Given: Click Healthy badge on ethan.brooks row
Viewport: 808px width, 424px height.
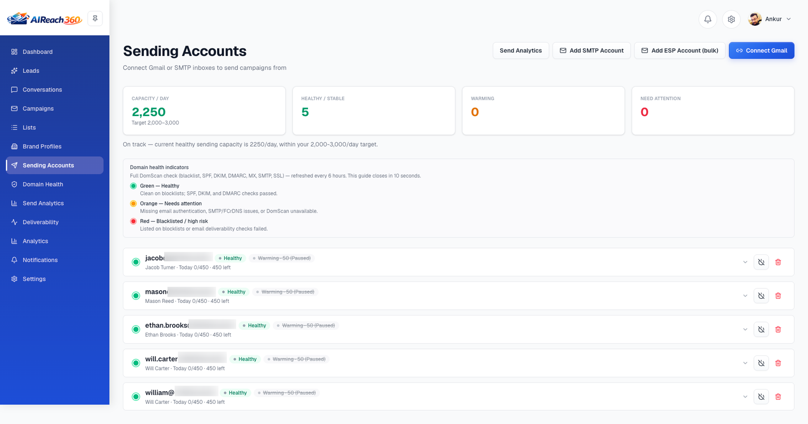Looking at the screenshot, I should (x=255, y=326).
